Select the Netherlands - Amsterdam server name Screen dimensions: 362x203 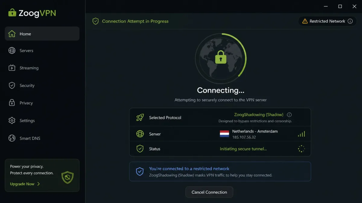point(255,131)
